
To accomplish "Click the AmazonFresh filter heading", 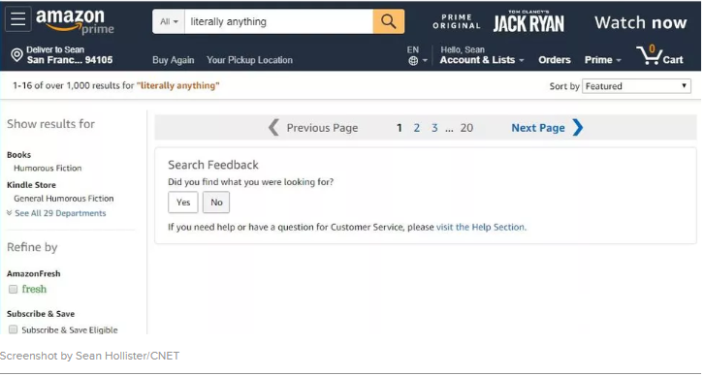I will coord(34,273).
